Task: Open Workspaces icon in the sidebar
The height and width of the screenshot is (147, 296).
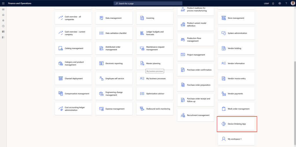Action: [3, 32]
